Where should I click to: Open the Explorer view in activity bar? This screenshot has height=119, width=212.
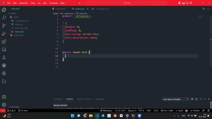pos(4,10)
